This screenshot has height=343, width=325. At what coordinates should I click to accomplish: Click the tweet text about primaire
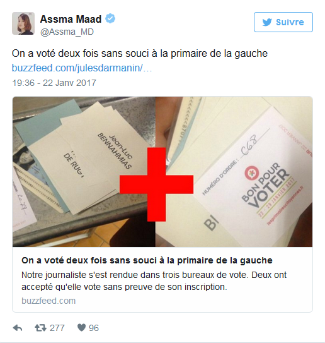140,53
